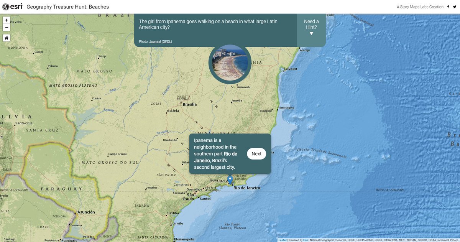The image size is (460, 242).
Task: Click the Paraguay country label
Action: click(x=61, y=189)
